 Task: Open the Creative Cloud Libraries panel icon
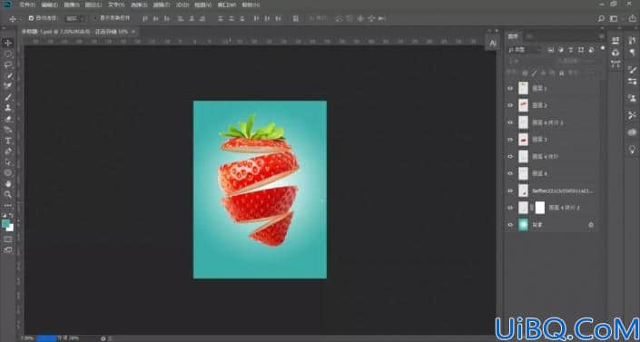click(x=632, y=132)
